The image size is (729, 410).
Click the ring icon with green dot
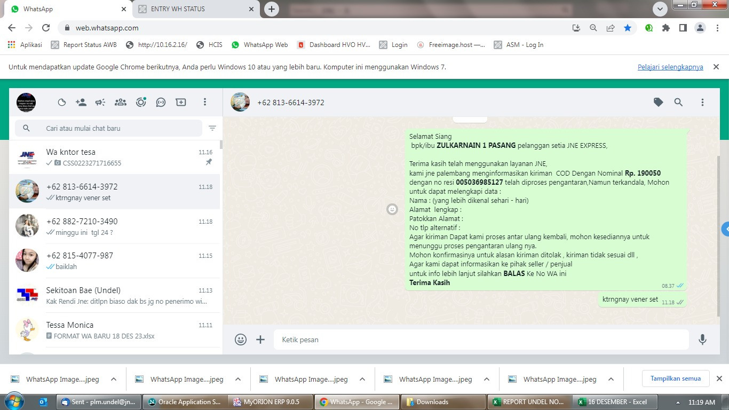pyautogui.click(x=141, y=102)
